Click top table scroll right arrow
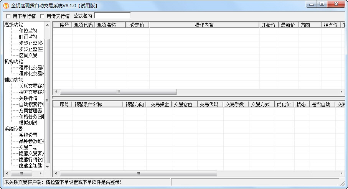Screen dimensions: 348x189 coord(341,92)
